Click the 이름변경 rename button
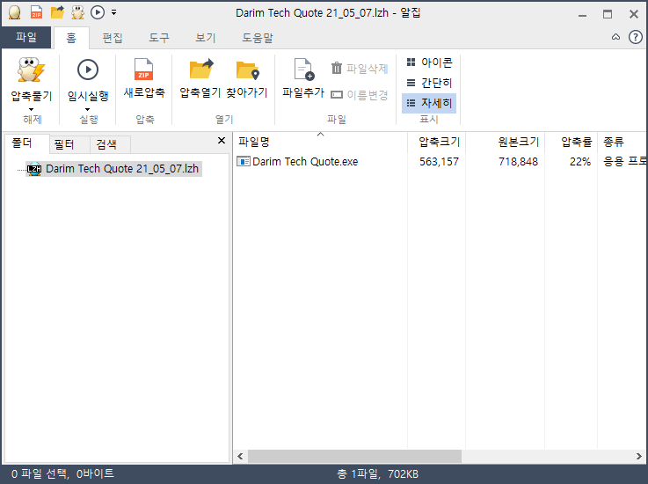 pos(360,95)
